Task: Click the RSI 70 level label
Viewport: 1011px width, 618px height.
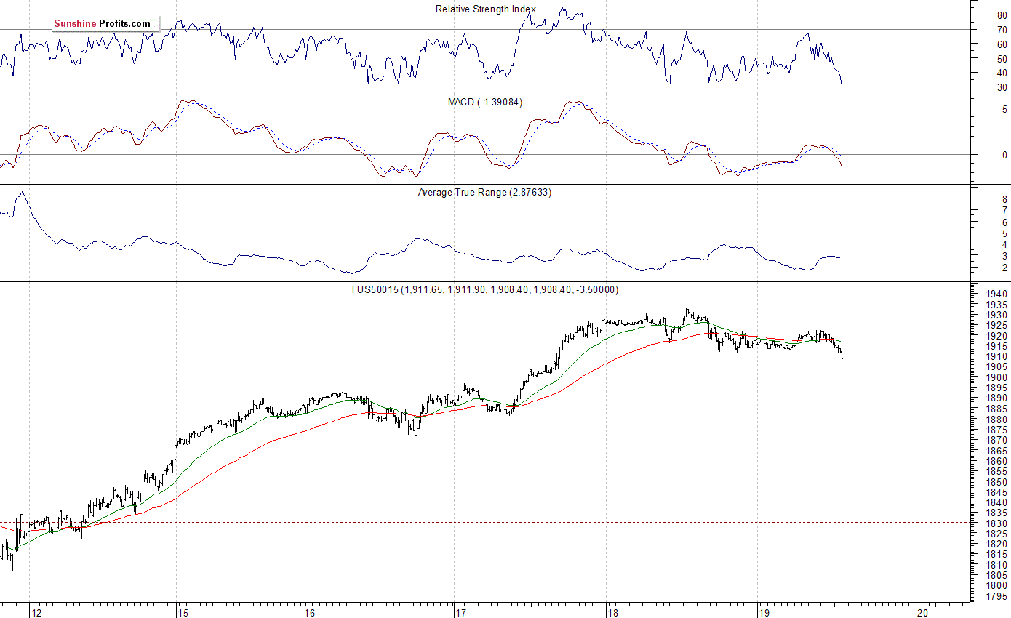Action: coord(1002,30)
